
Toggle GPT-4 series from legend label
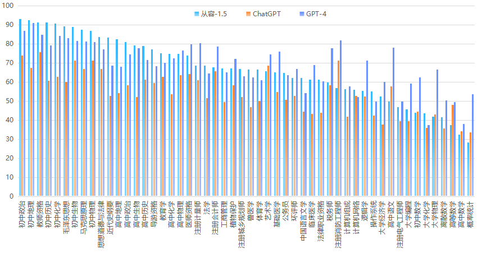(316, 13)
